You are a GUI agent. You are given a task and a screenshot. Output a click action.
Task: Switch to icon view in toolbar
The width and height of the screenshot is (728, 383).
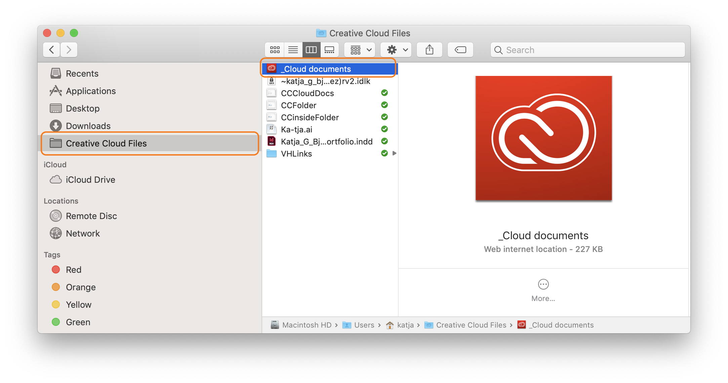point(275,50)
